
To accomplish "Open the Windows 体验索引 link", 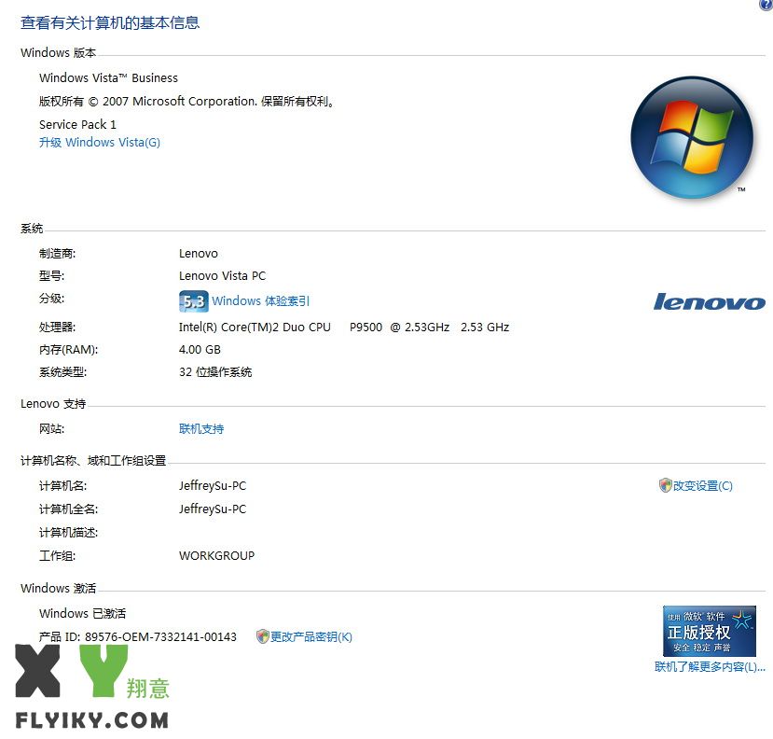I will [x=261, y=301].
